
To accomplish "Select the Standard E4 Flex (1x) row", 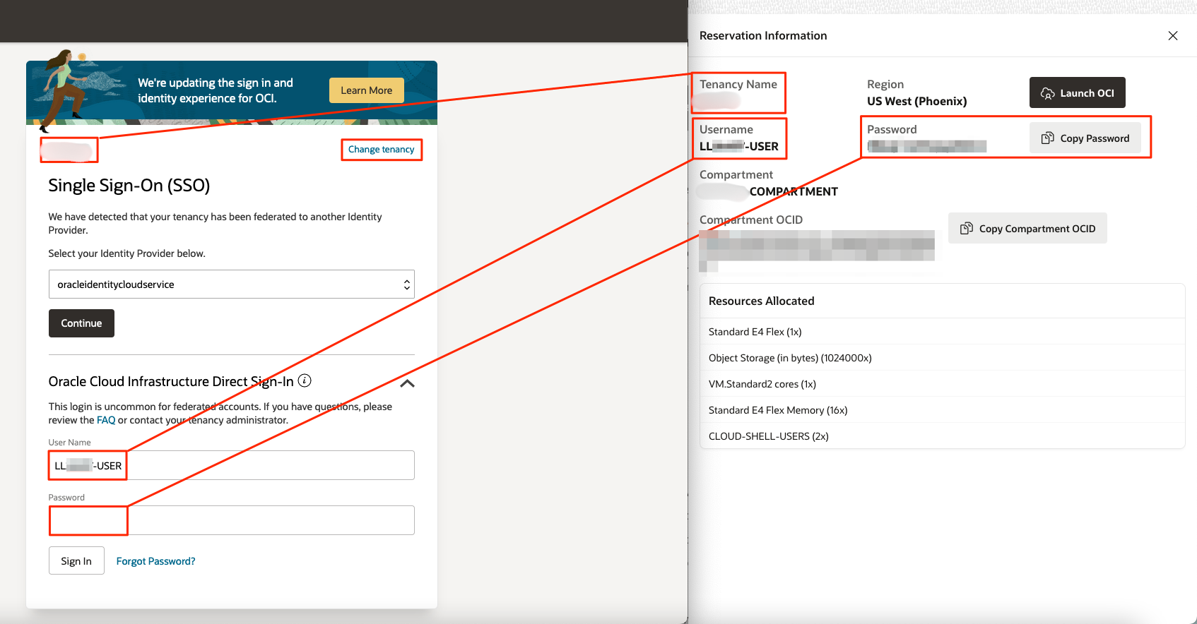I will coord(755,332).
